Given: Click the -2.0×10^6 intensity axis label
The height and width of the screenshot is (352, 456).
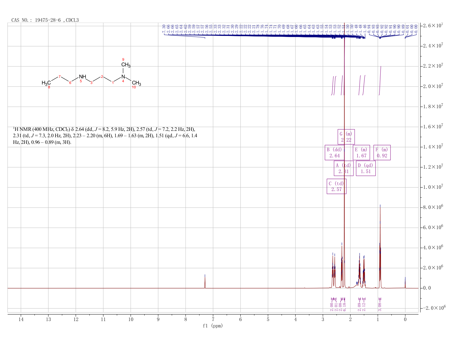Looking at the screenshot, I should [434, 308].
